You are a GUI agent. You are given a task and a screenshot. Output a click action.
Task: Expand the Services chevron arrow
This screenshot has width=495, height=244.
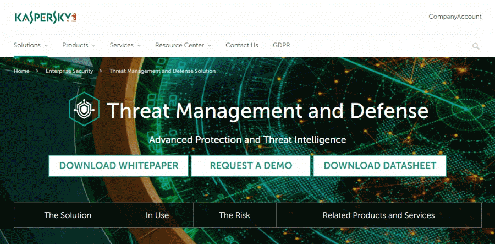tap(139, 46)
